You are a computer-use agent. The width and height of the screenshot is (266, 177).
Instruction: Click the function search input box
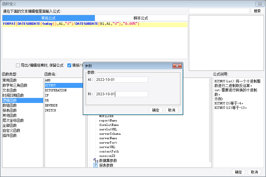pyautogui.click(x=219, y=11)
